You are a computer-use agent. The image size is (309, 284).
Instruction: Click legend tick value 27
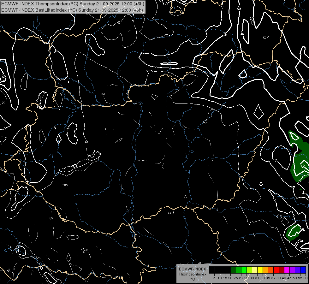pyautogui.click(x=241, y=278)
